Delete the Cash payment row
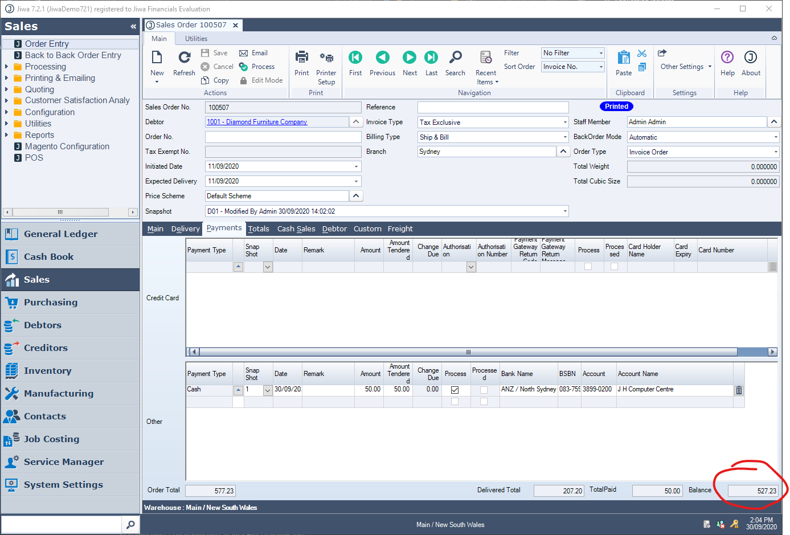 pos(739,390)
